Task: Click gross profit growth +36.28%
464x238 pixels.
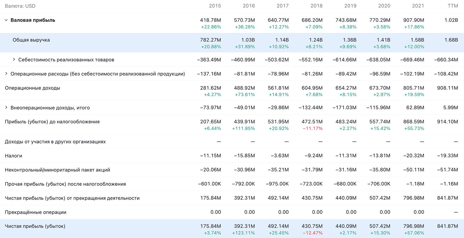Action: [x=245, y=27]
